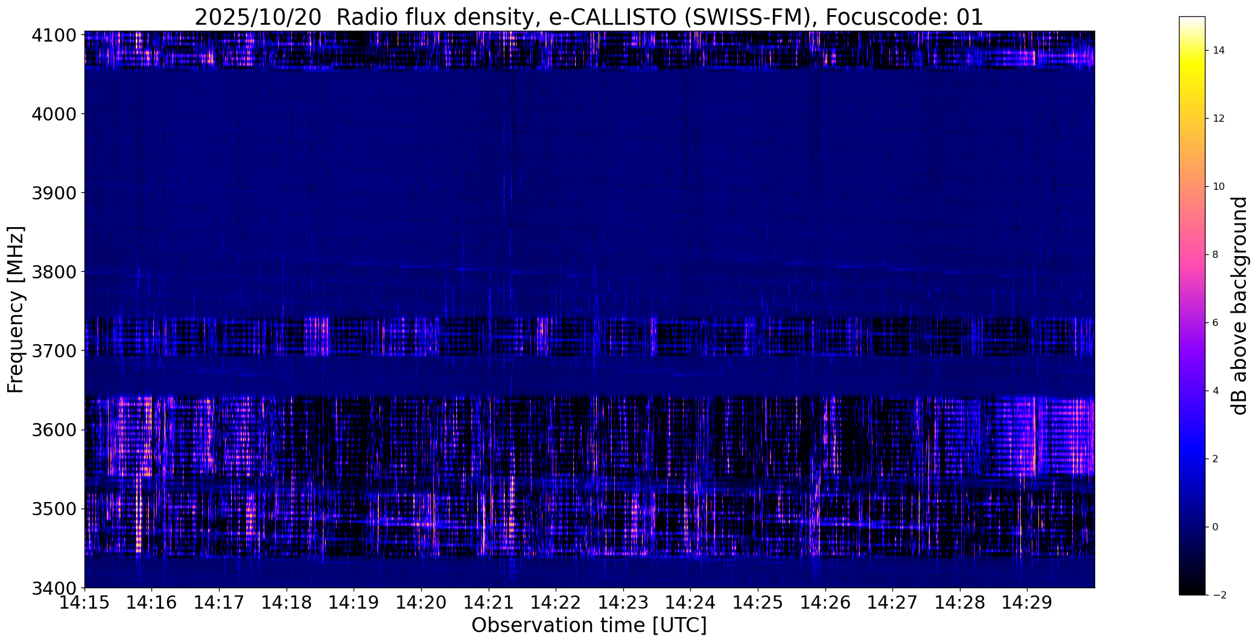Select the "Frequency [MHz]" y-axis label

coord(16,309)
